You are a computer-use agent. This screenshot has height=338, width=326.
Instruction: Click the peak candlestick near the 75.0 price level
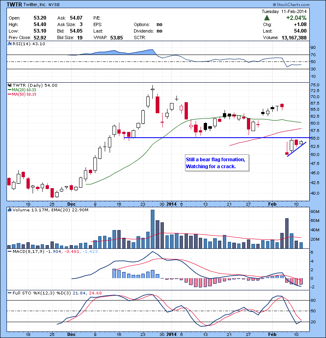pyautogui.click(x=152, y=90)
